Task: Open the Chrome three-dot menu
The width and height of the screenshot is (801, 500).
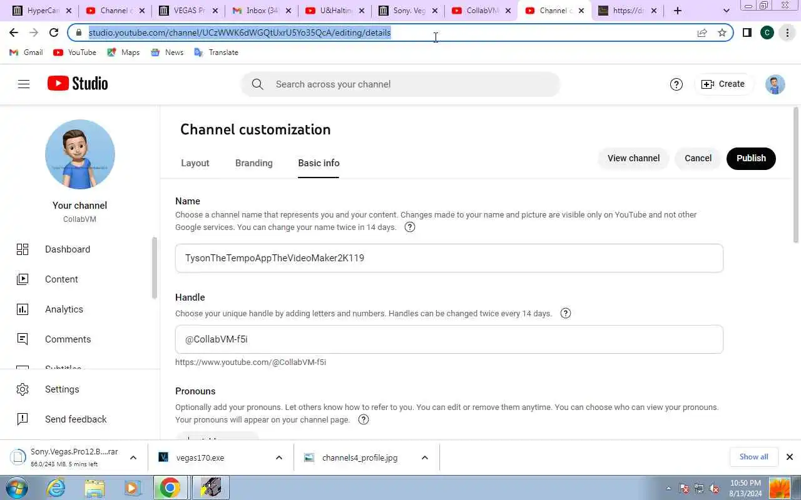Action: coord(787,32)
